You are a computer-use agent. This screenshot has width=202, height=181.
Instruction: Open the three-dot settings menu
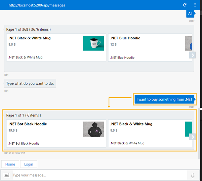[195, 5]
